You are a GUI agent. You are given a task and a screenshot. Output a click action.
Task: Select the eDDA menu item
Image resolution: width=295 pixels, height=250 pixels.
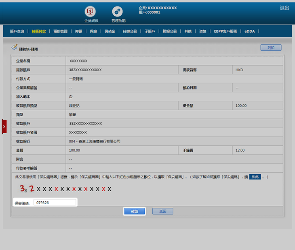(250, 31)
